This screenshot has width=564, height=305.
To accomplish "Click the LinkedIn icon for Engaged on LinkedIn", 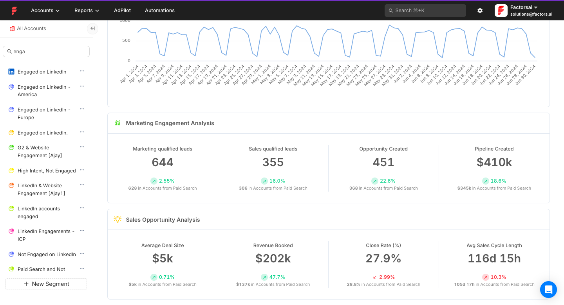I will tap(11, 72).
